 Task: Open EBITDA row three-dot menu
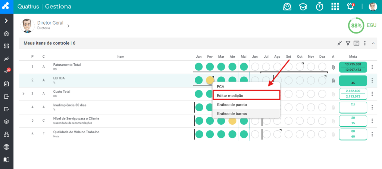(372, 80)
